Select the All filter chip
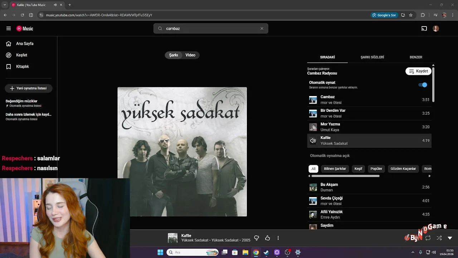The width and height of the screenshot is (458, 258). pos(313,169)
